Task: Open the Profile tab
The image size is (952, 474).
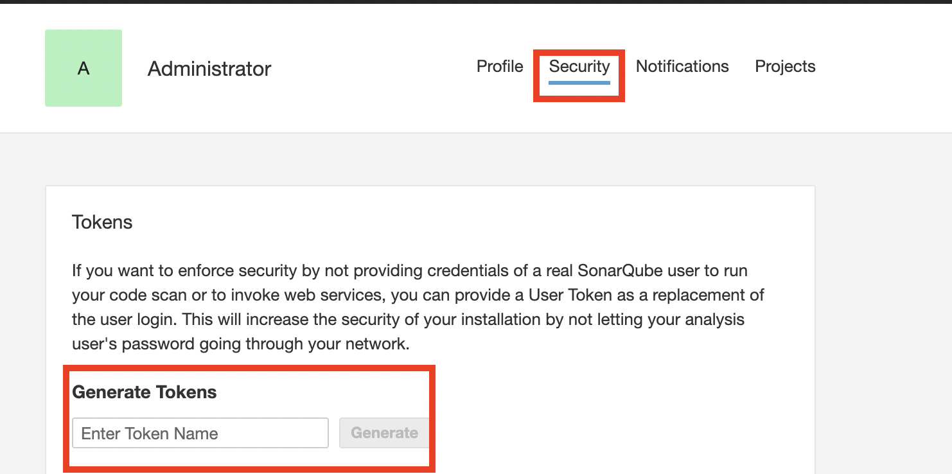Action: (x=500, y=66)
